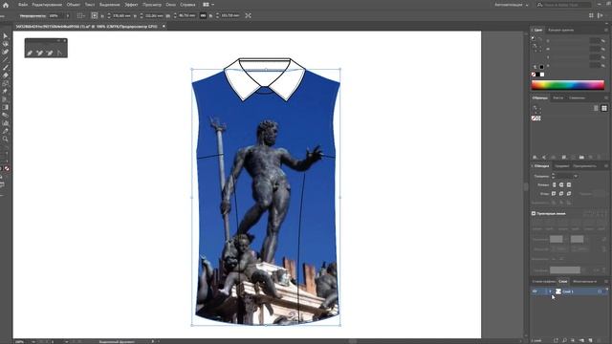
Task: Open the Файл menu
Action: pos(23,5)
